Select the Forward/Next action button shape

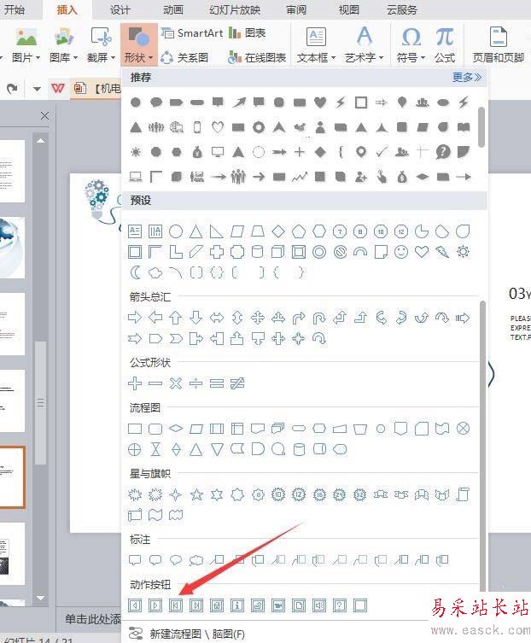coord(155,605)
